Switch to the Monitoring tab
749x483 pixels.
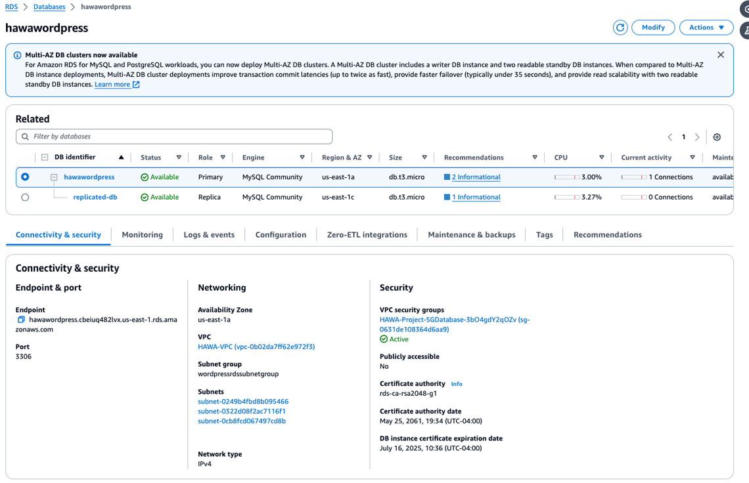click(143, 235)
